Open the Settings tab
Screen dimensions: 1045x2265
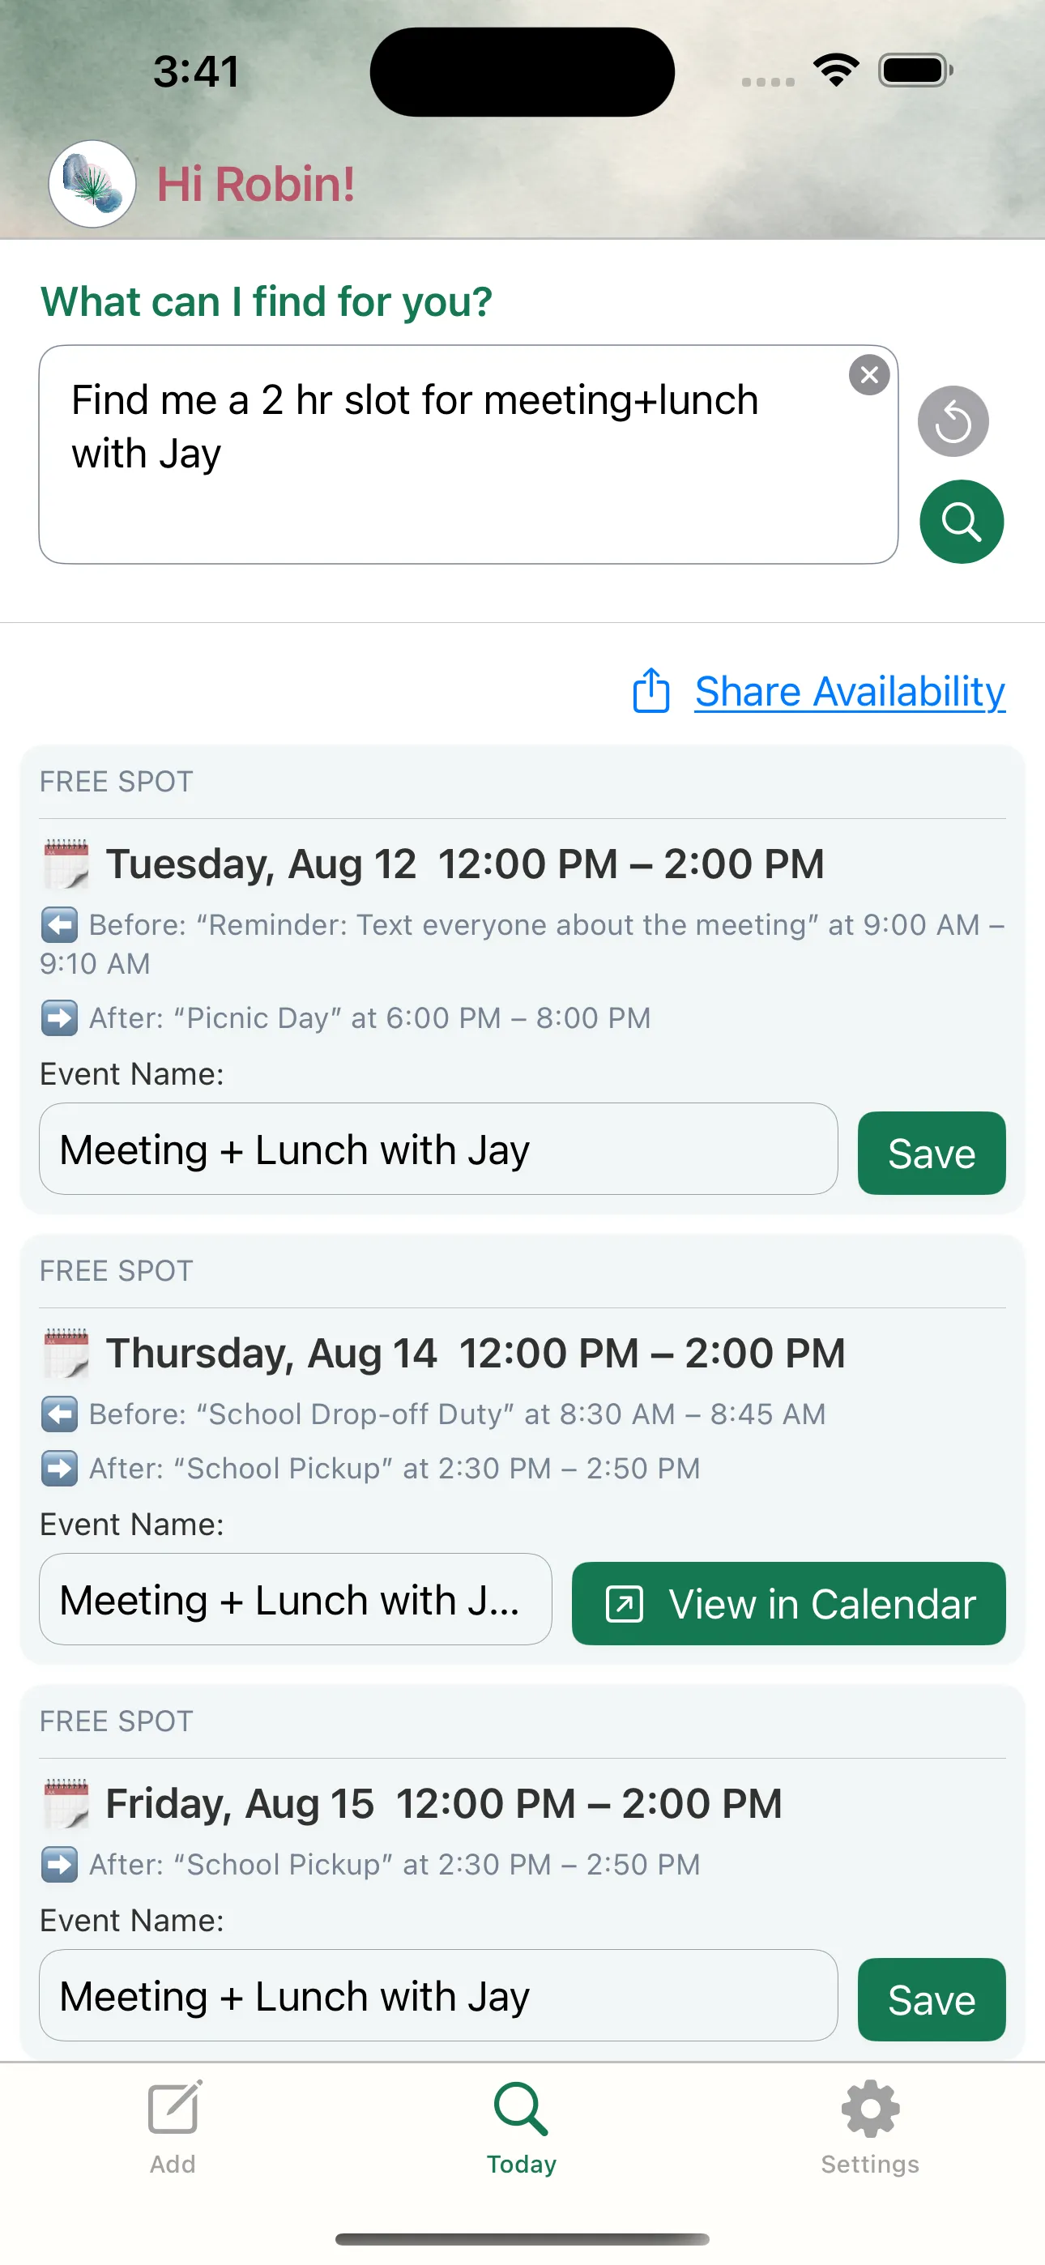click(869, 2126)
